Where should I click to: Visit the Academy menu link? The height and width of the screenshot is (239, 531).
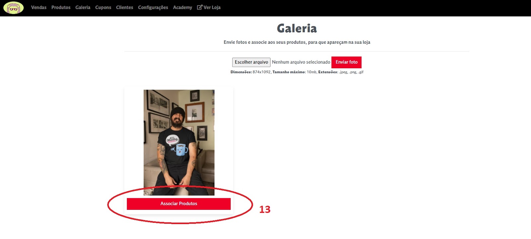pos(183,7)
